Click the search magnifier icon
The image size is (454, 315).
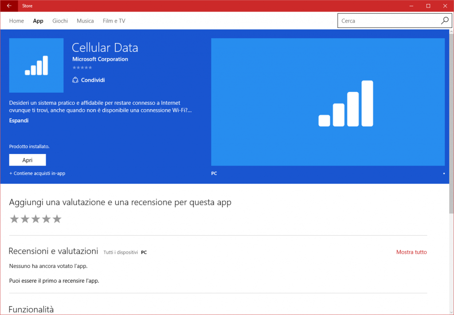[x=445, y=20]
